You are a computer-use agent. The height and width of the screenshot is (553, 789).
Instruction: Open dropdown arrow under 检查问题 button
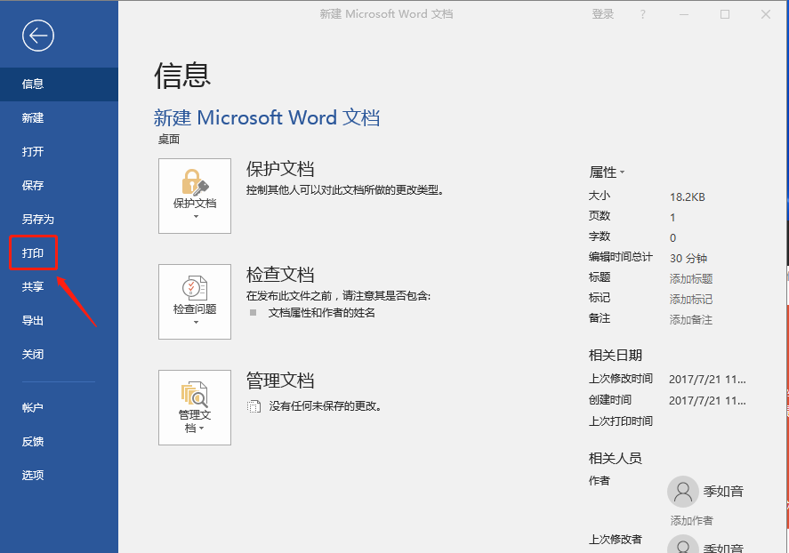pos(197,322)
